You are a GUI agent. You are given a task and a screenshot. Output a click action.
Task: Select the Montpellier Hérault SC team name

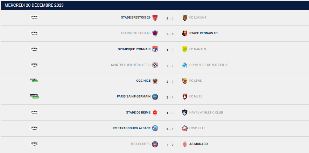pos(131,65)
